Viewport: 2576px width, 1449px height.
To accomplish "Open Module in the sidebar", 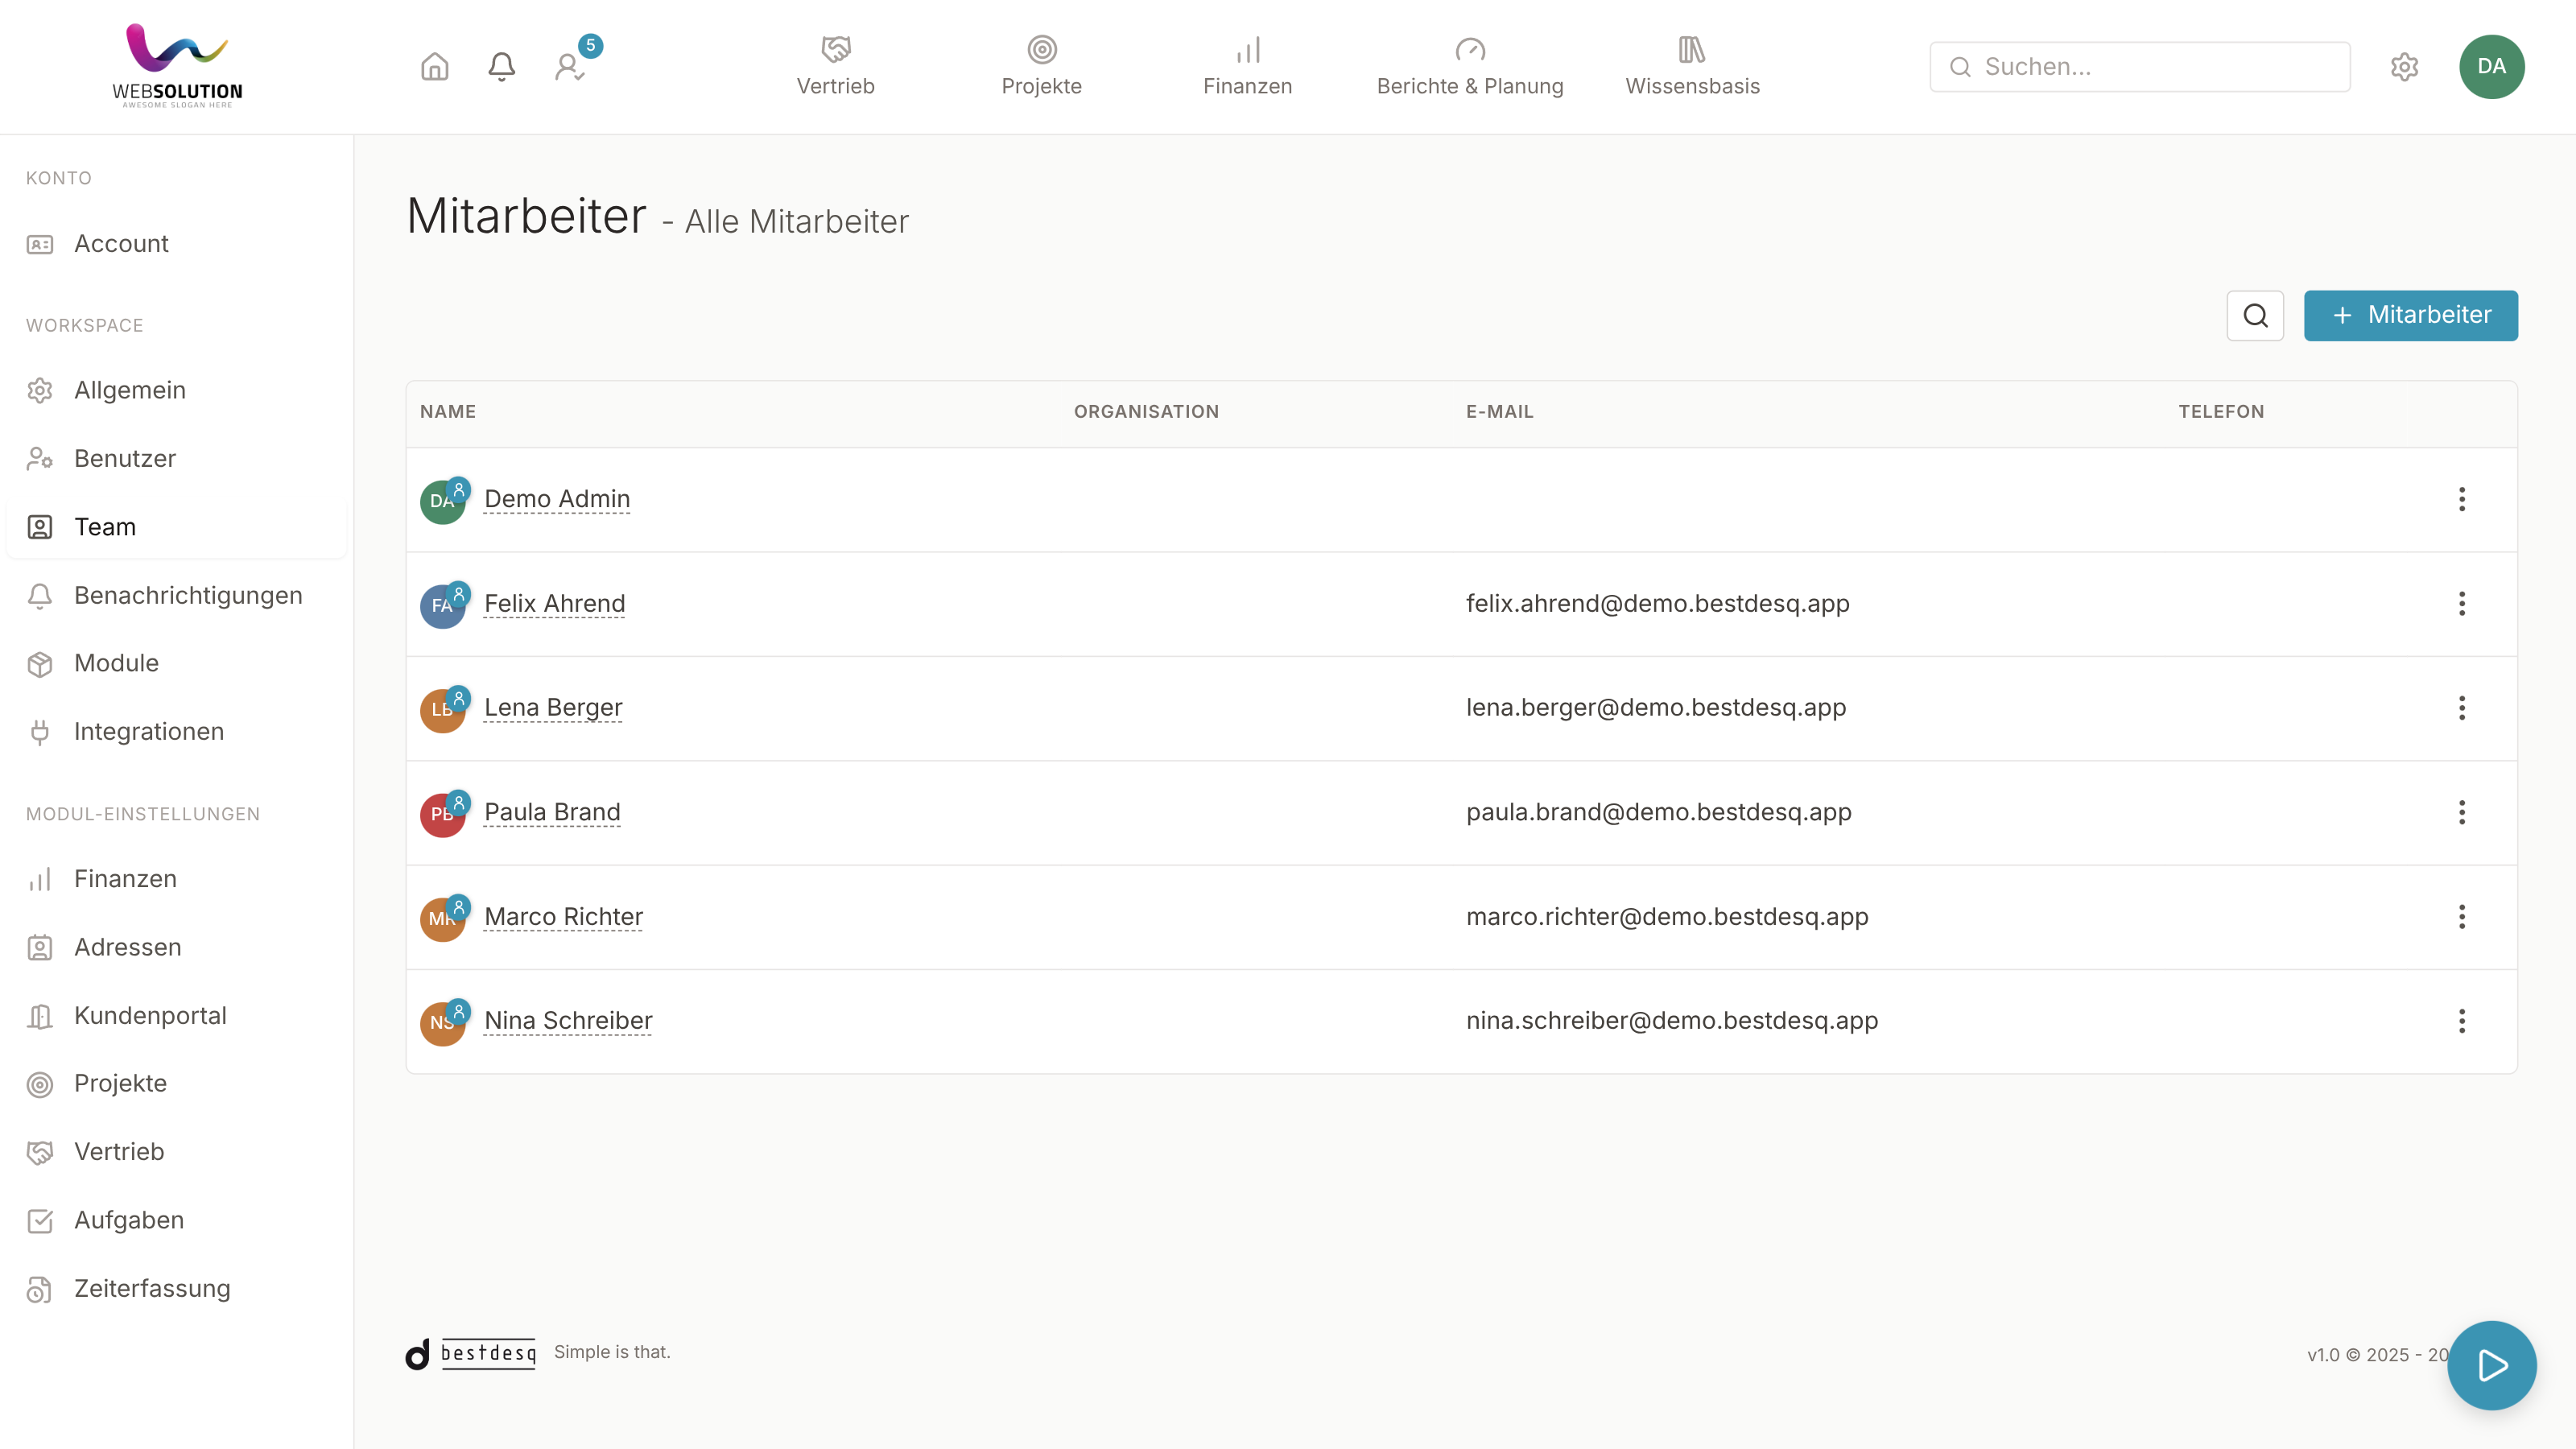I will 176,663.
